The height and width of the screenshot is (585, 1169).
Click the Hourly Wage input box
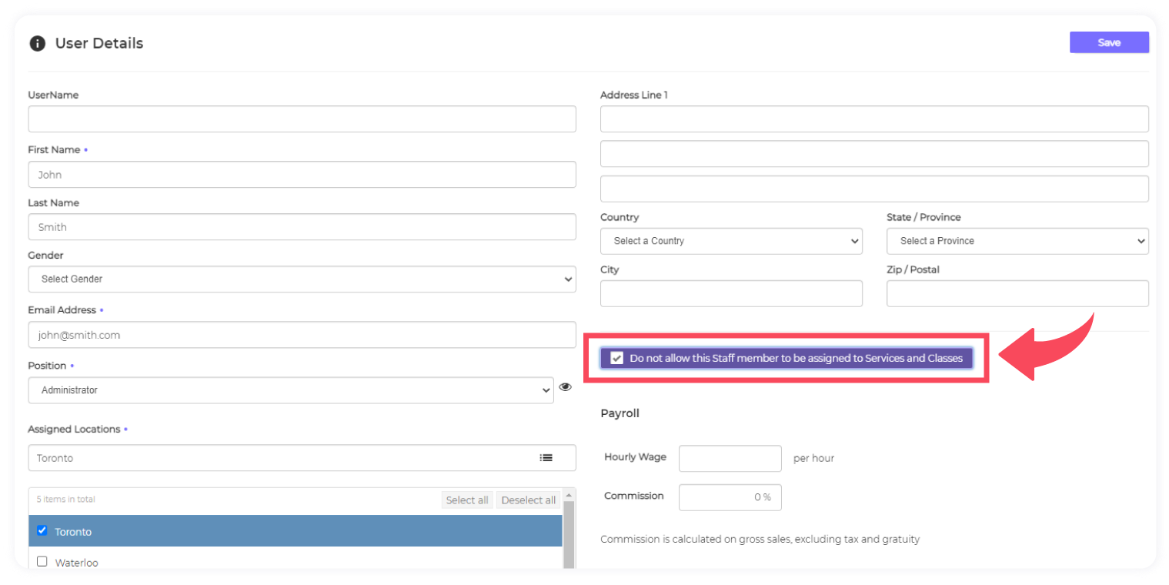click(730, 458)
